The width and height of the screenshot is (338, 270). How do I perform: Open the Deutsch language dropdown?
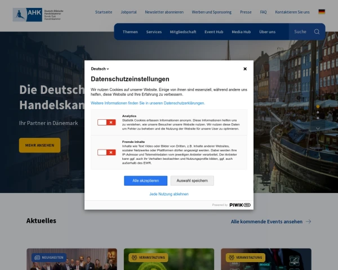100,69
